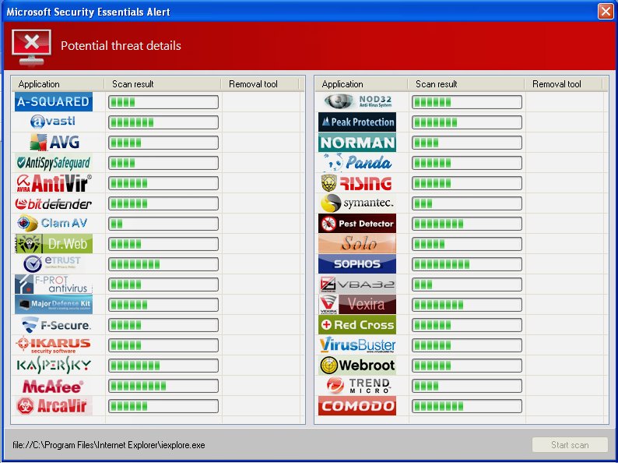Image resolution: width=618 pixels, height=463 pixels.
Task: Close the Microsoft Security Essentials Alert window
Action: [x=606, y=11]
